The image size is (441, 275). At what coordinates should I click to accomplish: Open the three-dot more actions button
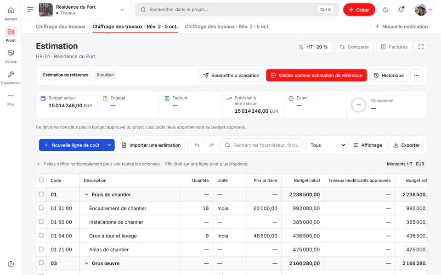tap(416, 75)
